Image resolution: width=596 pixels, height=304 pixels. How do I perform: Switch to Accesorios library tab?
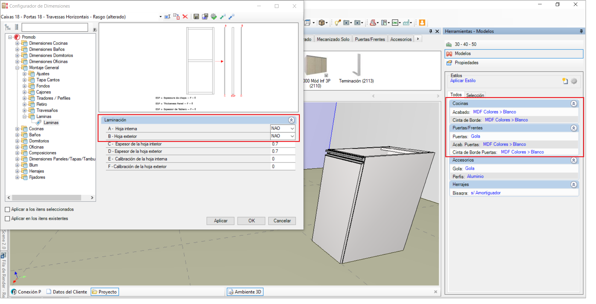point(401,39)
